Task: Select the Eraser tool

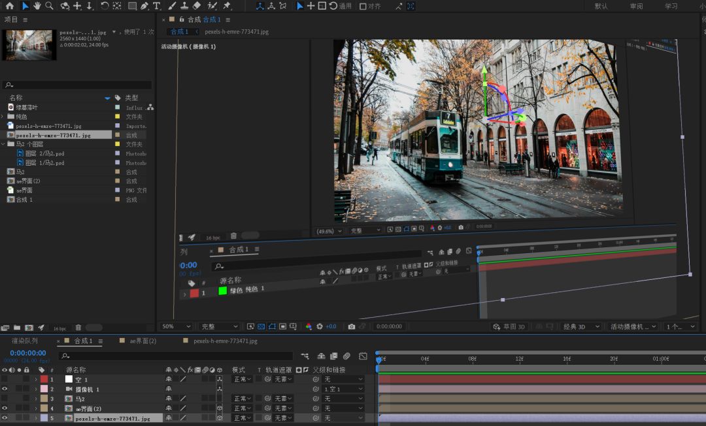Action: pos(197,6)
